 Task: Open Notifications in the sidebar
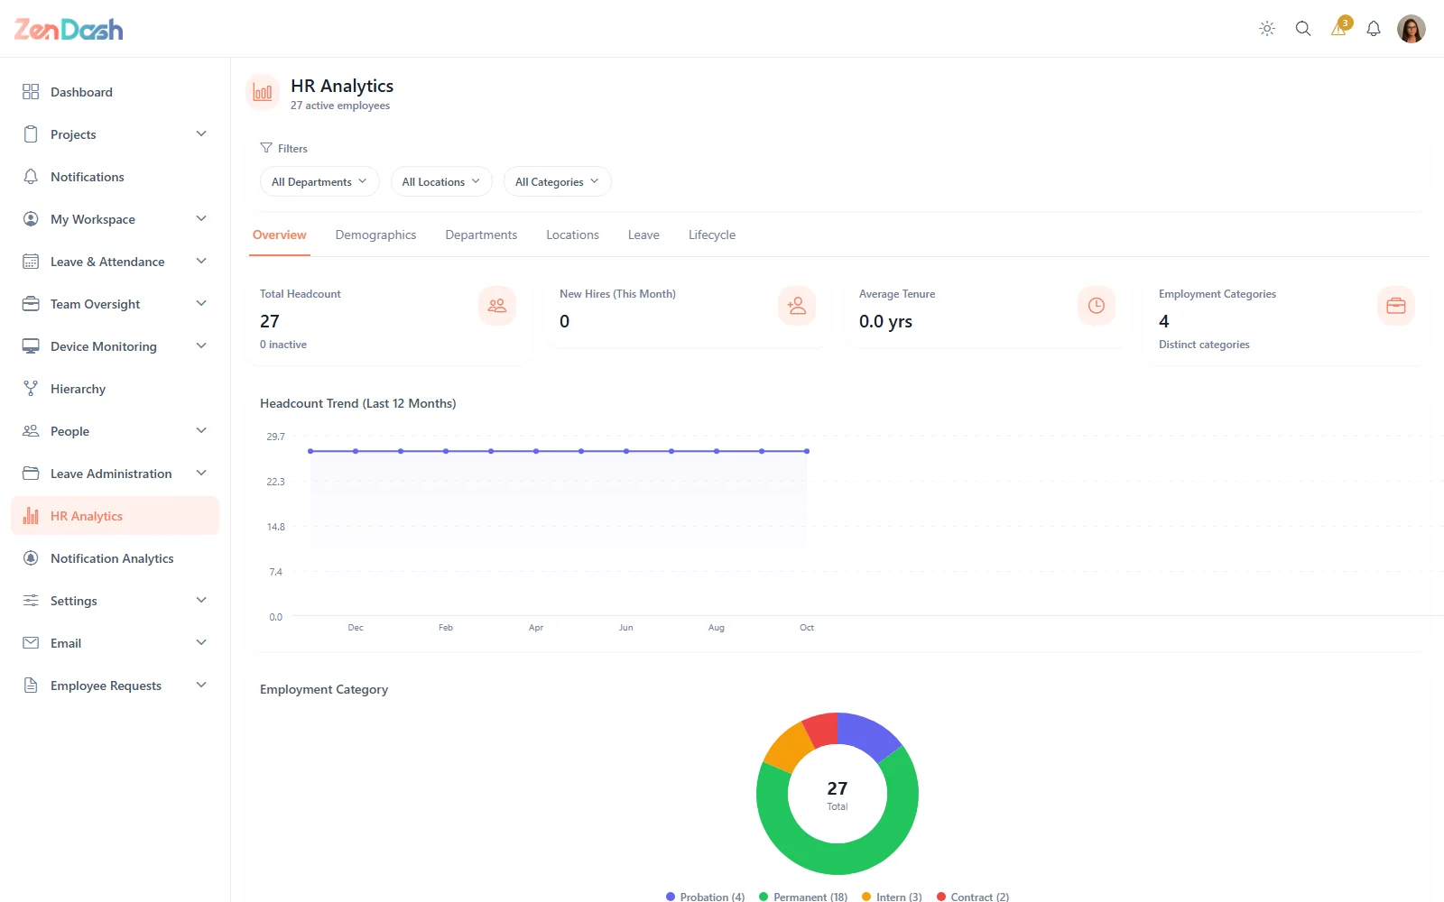tap(116, 177)
